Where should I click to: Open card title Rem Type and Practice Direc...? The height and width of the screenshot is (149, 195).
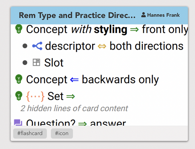pyautogui.click(x=77, y=15)
